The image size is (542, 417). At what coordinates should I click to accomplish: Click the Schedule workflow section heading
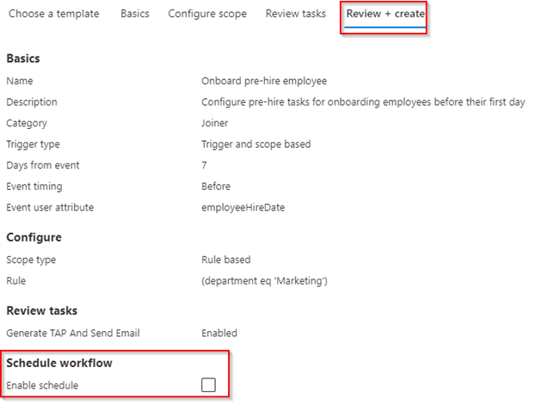(x=59, y=363)
